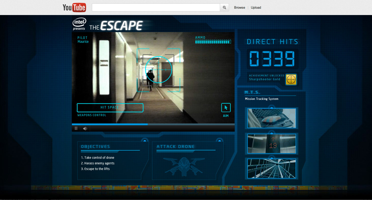Click the AIM cursor icon
The image size is (372, 200).
226,108
